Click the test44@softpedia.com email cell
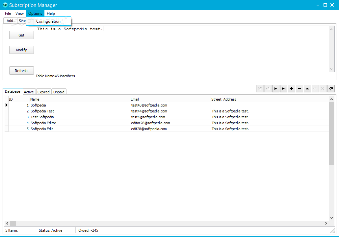The height and width of the screenshot is (237, 339). click(x=170, y=111)
